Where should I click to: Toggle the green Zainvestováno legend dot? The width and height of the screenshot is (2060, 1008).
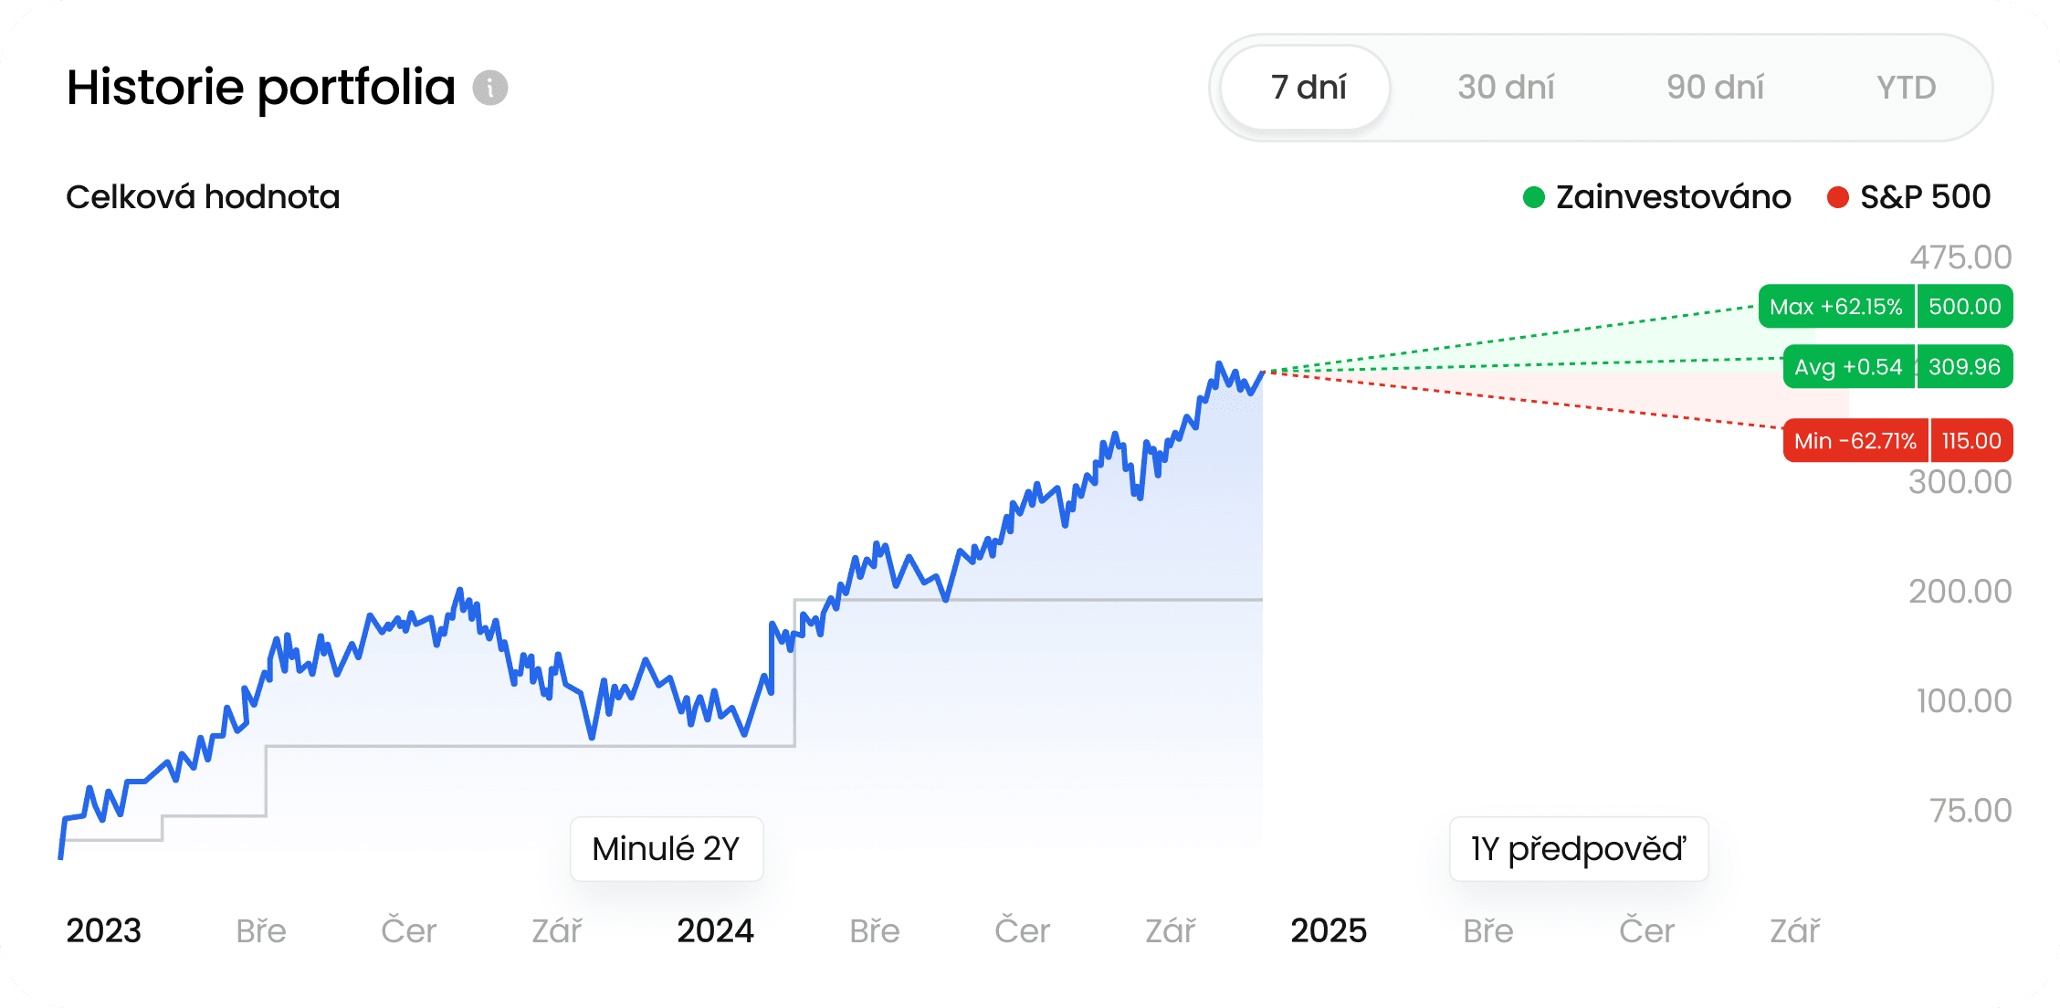(x=1534, y=197)
